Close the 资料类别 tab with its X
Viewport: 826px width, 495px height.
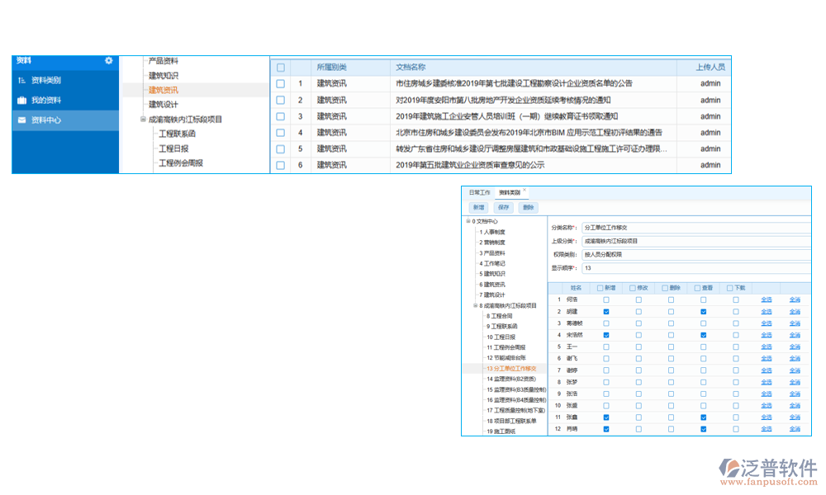[x=524, y=191]
